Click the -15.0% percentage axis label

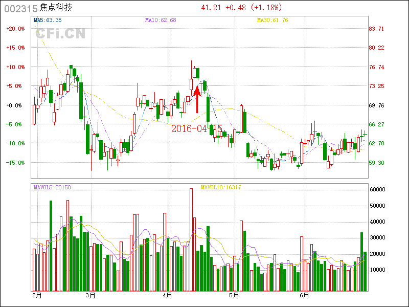(15, 163)
